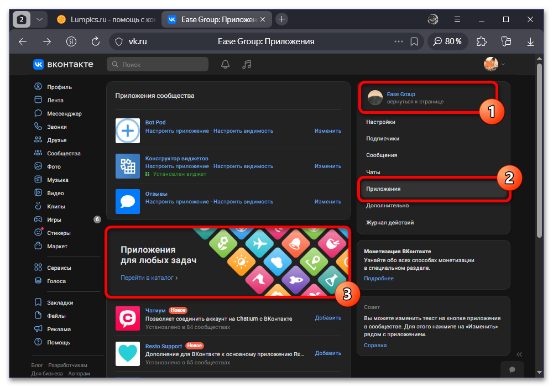This screenshot has height=387, width=553.
Task: Click Изменить next to Bot Pod
Action: 327,131
